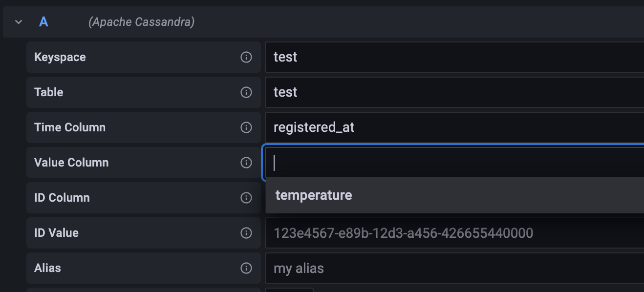Click the Table info icon

point(246,92)
